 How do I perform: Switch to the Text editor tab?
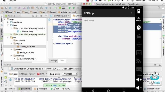[x=62, y=61]
